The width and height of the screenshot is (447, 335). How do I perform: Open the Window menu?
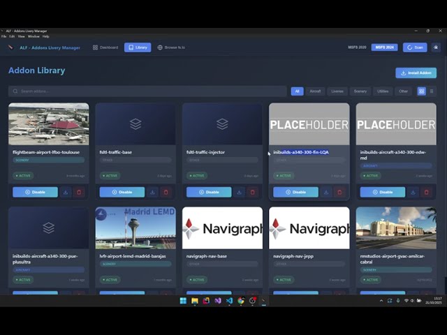click(34, 36)
